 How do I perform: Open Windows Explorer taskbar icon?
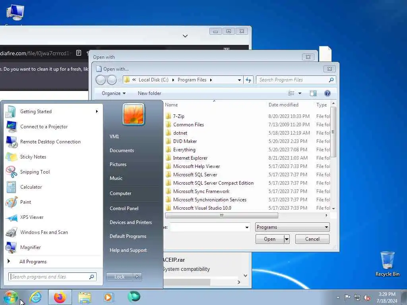point(85,297)
